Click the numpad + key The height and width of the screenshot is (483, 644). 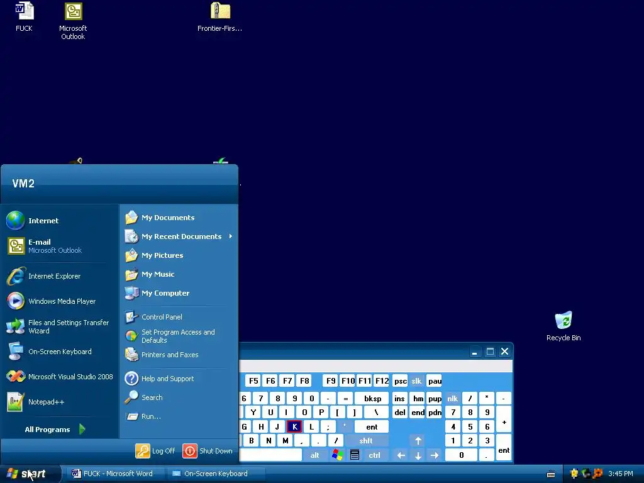pos(504,419)
